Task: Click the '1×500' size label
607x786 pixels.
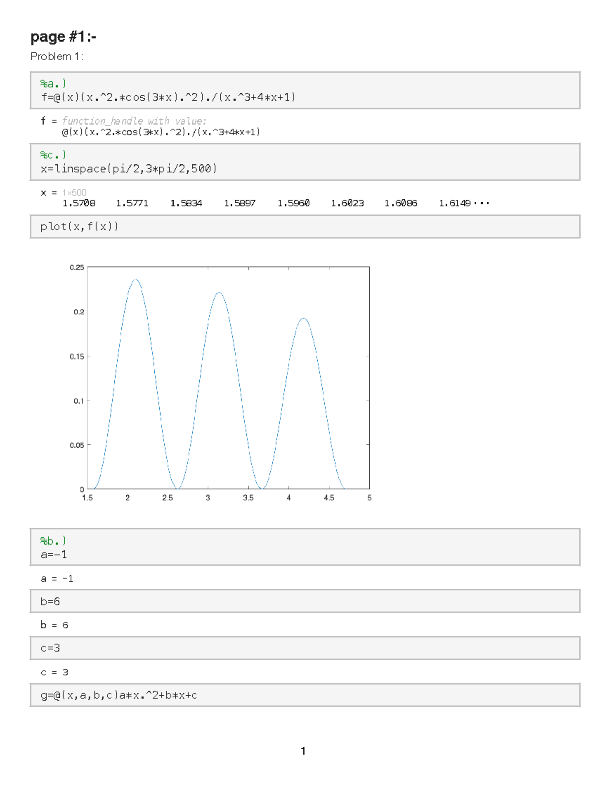Action: point(74,193)
